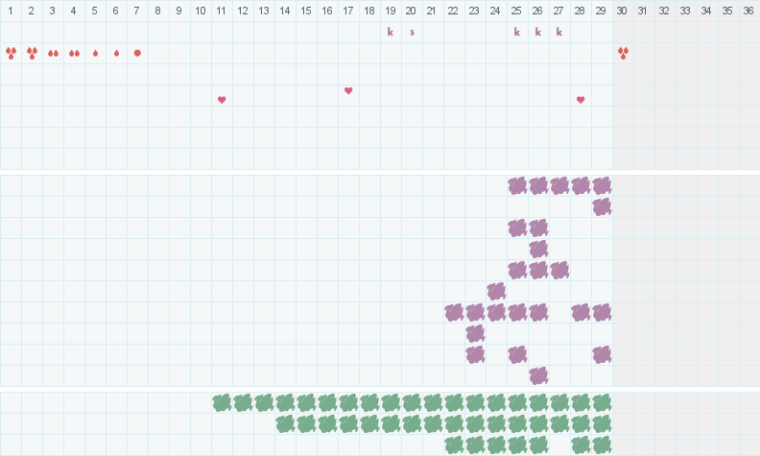760x456 pixels.
Task: Click the 'k' marker on day 19
Action: click(391, 32)
